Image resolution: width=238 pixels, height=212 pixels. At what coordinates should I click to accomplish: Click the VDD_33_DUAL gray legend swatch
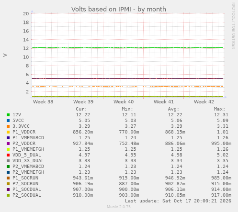(8, 161)
